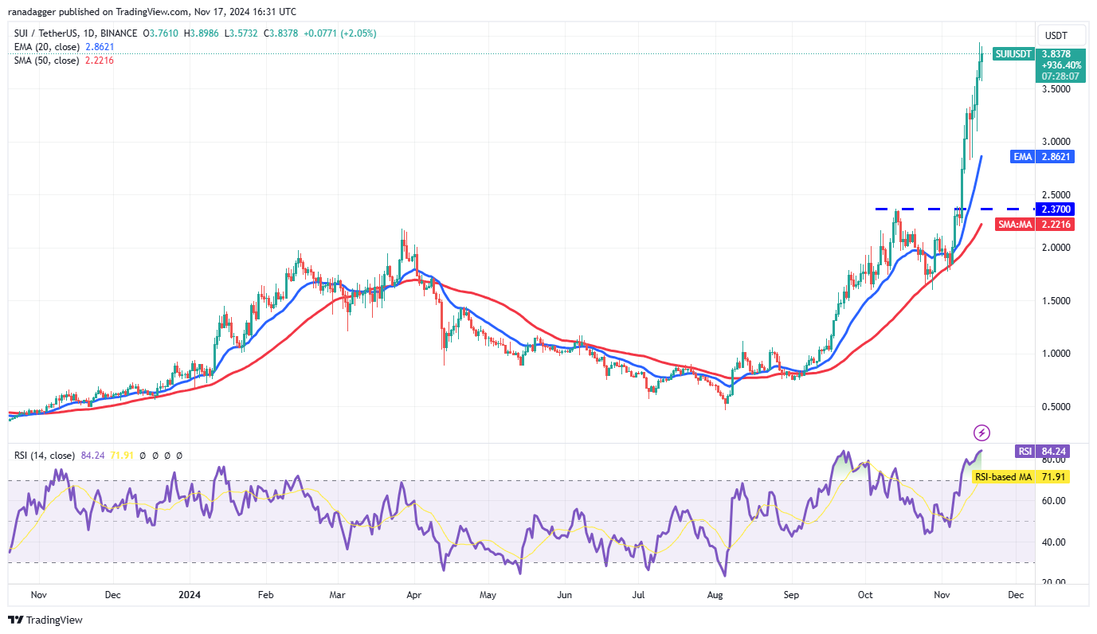This screenshot has height=634, width=1097.
Task: Click the 2.3700 dashed line price label
Action: click(x=1056, y=209)
